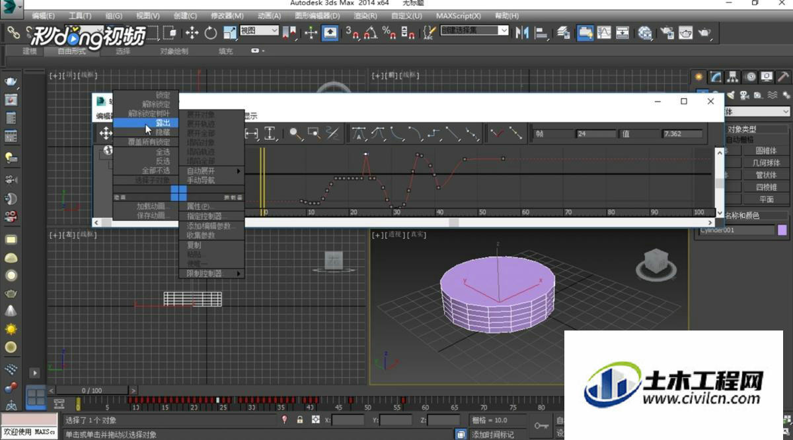This screenshot has width=793, height=440.
Task: Open the object category dropdown in command panel
Action: click(x=757, y=112)
